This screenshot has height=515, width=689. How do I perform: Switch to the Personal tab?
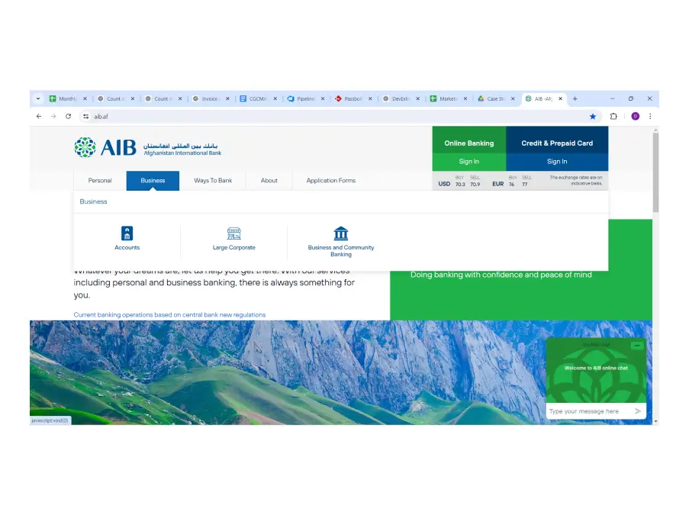point(99,180)
